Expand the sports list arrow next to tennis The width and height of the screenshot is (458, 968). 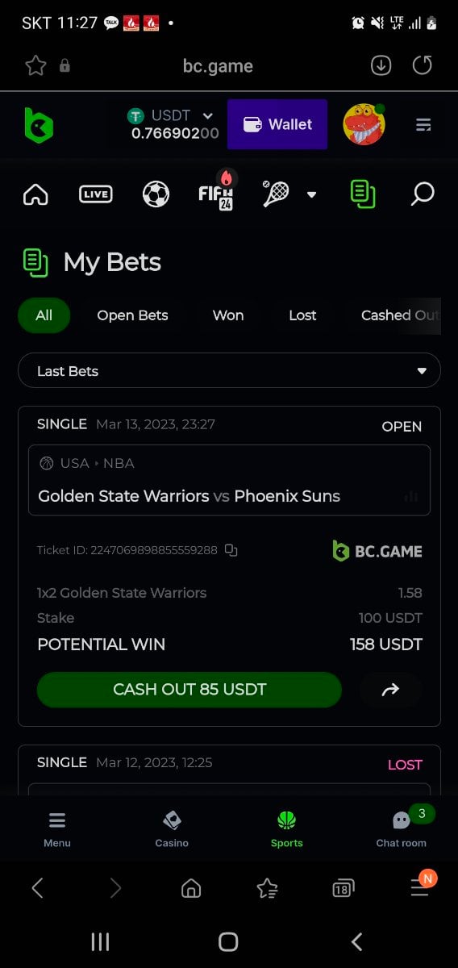click(311, 194)
